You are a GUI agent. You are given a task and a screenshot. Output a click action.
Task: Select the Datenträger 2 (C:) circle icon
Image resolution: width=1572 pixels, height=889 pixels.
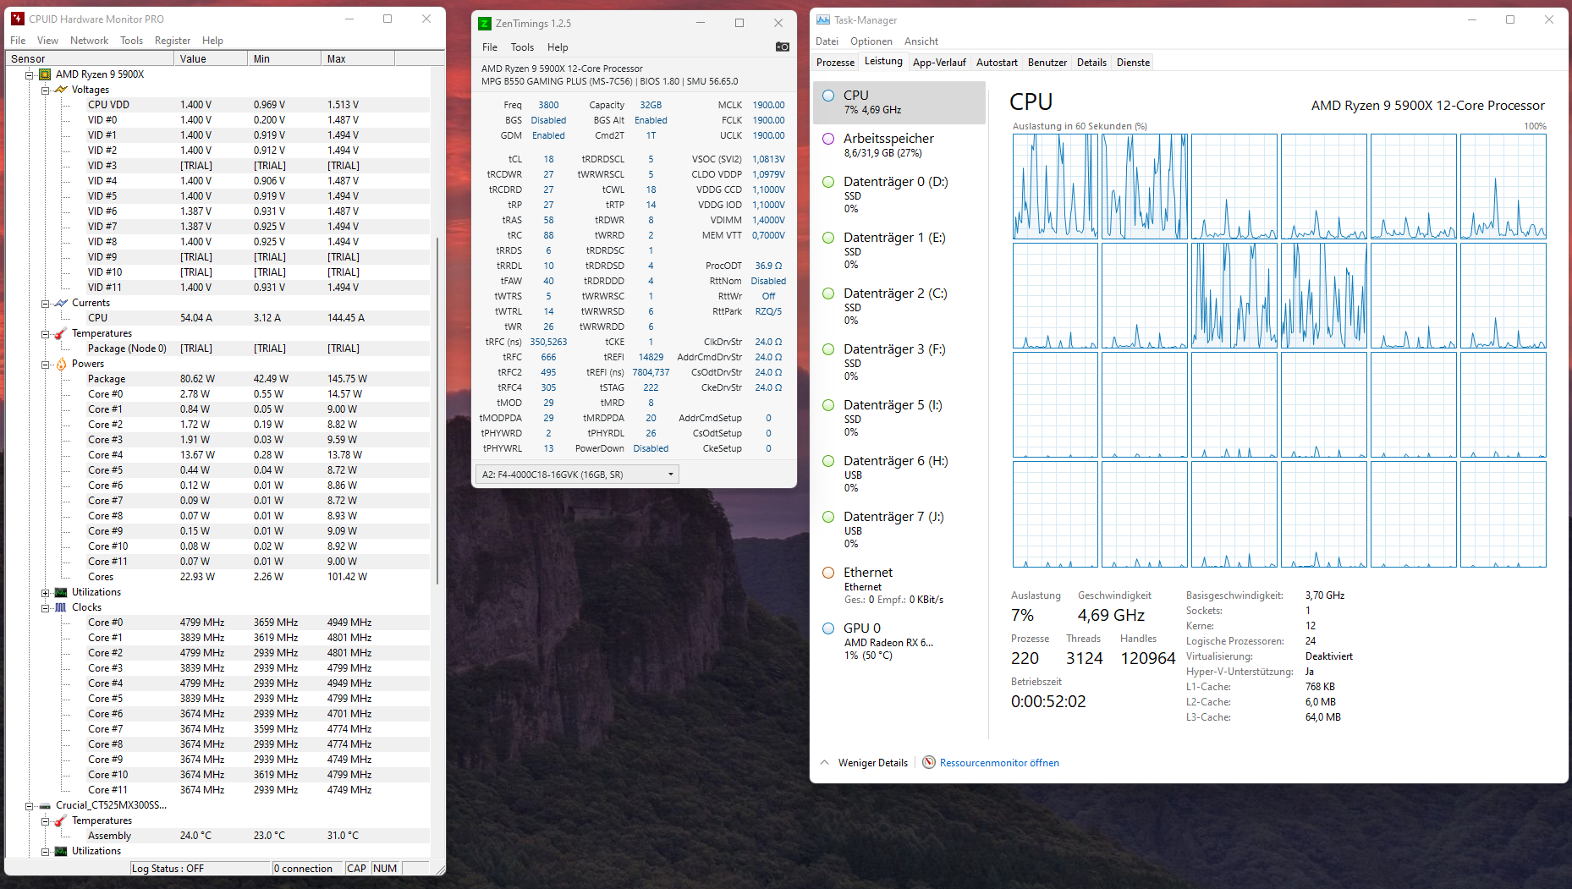click(829, 294)
